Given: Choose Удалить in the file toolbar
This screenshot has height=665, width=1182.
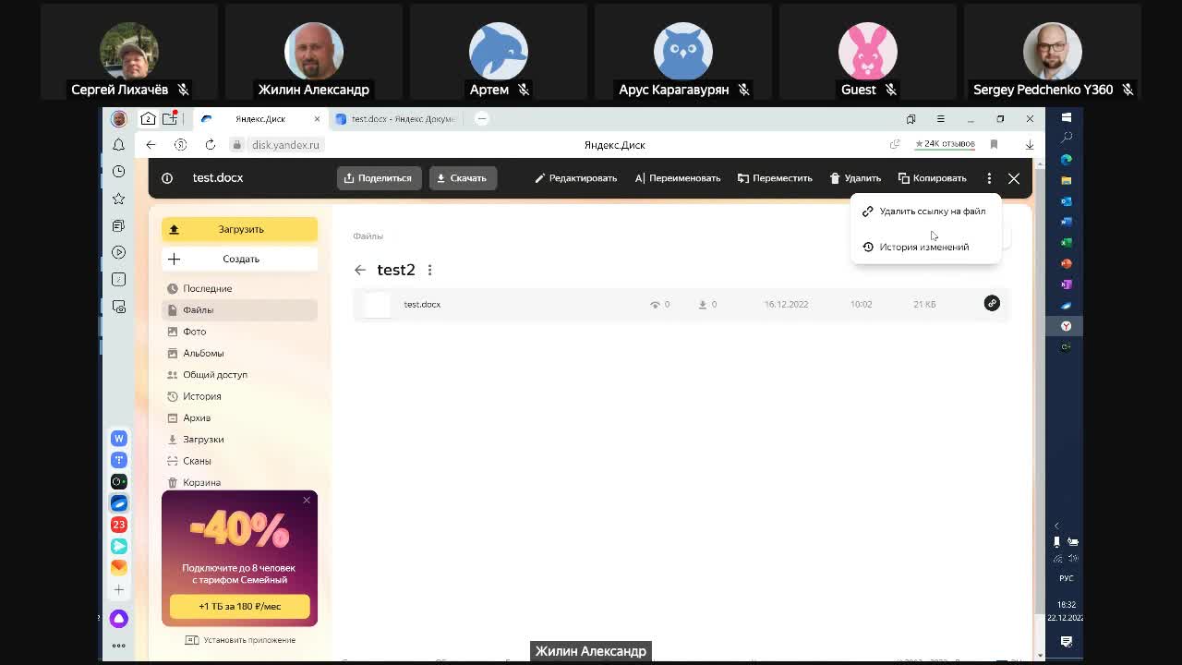Looking at the screenshot, I should tap(855, 178).
